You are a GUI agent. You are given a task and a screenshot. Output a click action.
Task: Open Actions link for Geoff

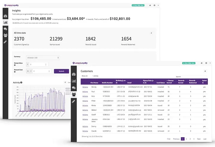(x=85, y=115)
